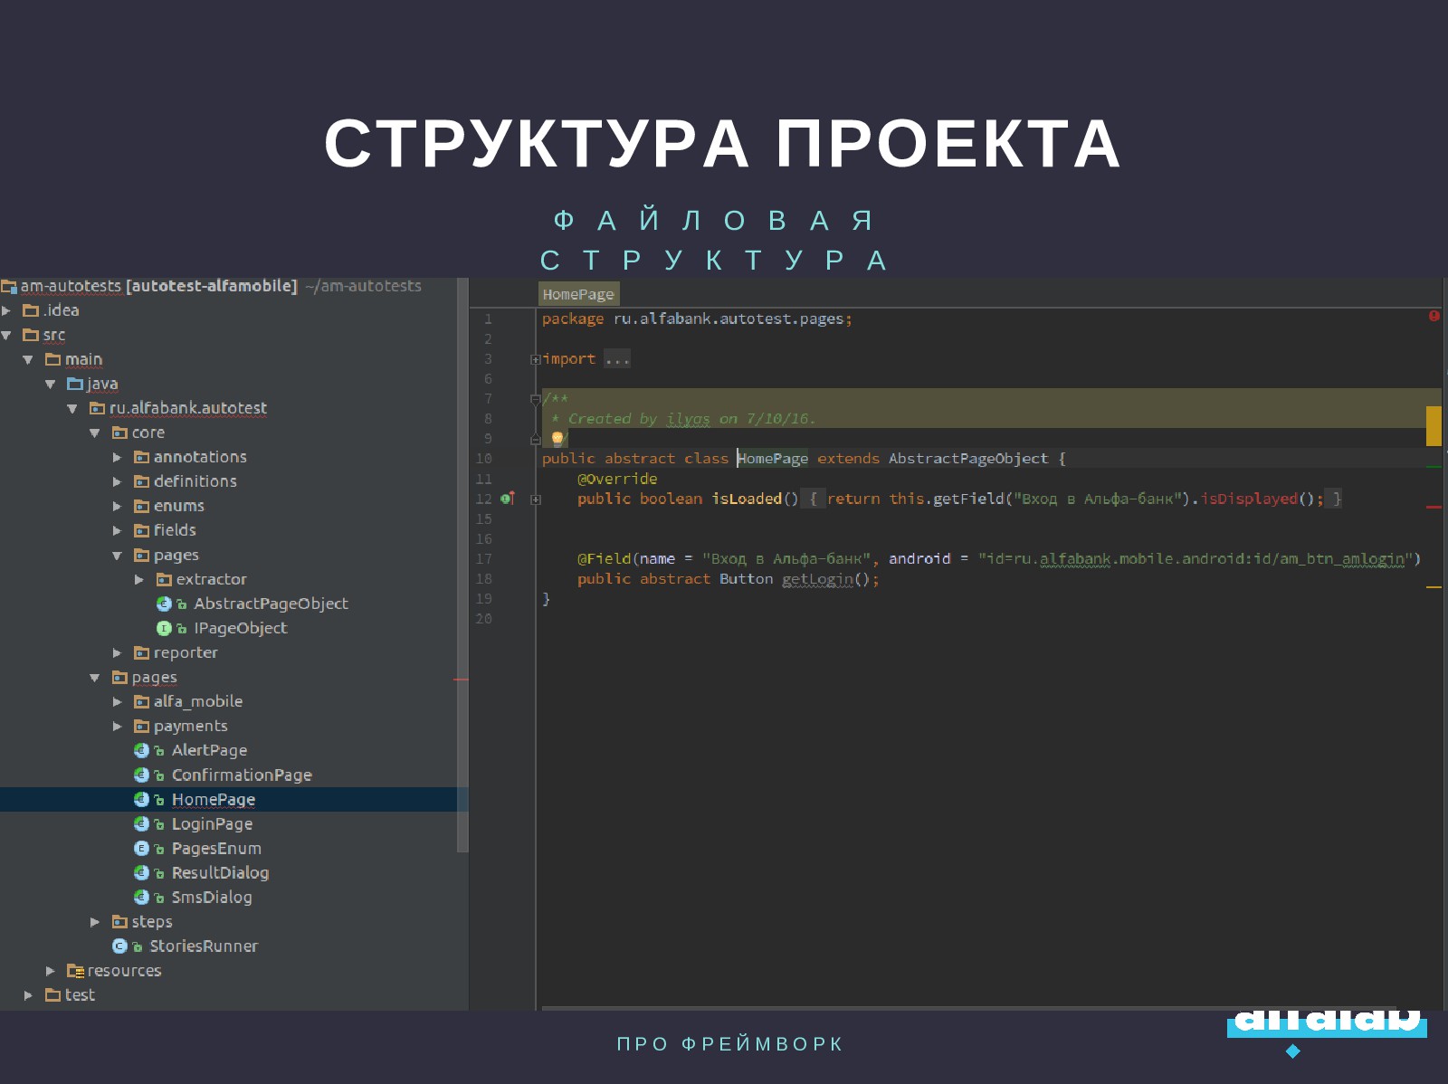Expand the extractor package arrow
1448x1084 pixels.
pyautogui.click(x=139, y=579)
